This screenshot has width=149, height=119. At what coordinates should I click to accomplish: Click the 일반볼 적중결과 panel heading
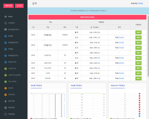36,86
